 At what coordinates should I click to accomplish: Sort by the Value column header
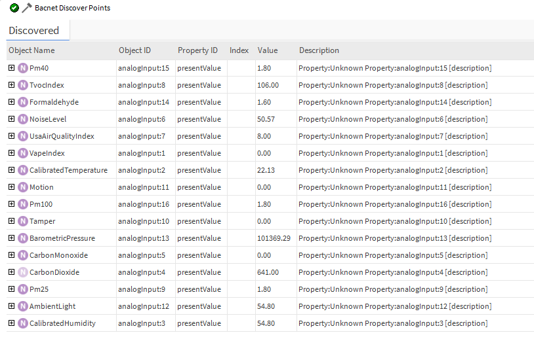point(268,50)
